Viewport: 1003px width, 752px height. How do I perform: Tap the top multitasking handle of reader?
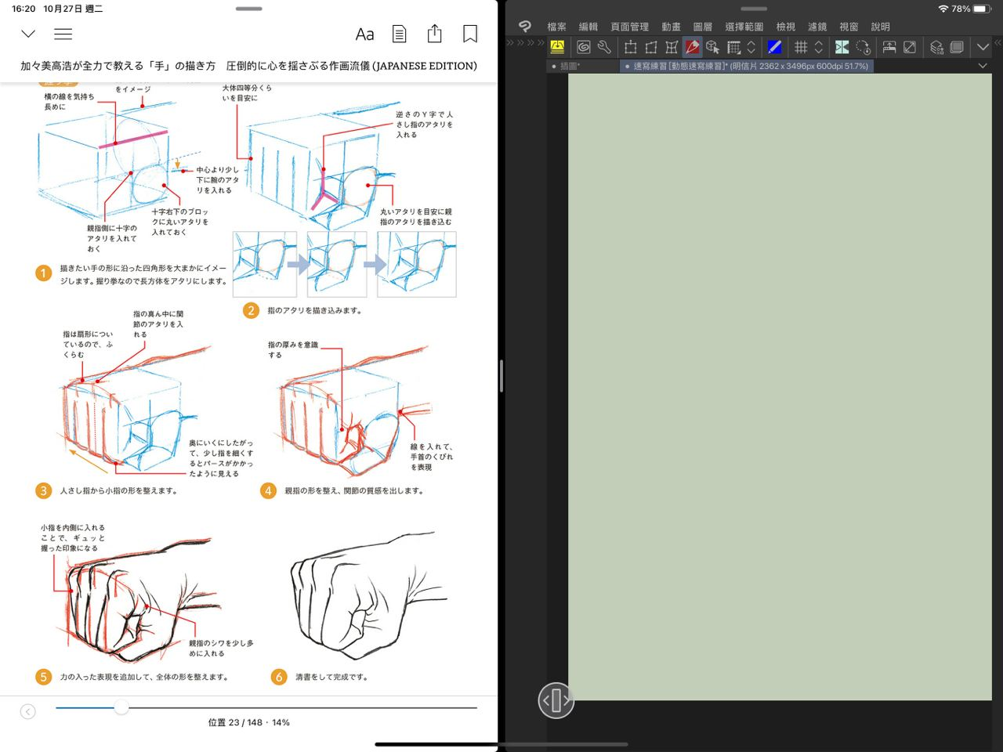pos(248,9)
